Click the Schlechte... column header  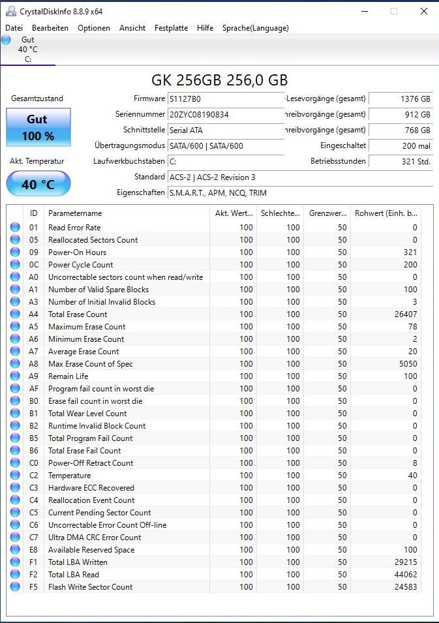(280, 213)
